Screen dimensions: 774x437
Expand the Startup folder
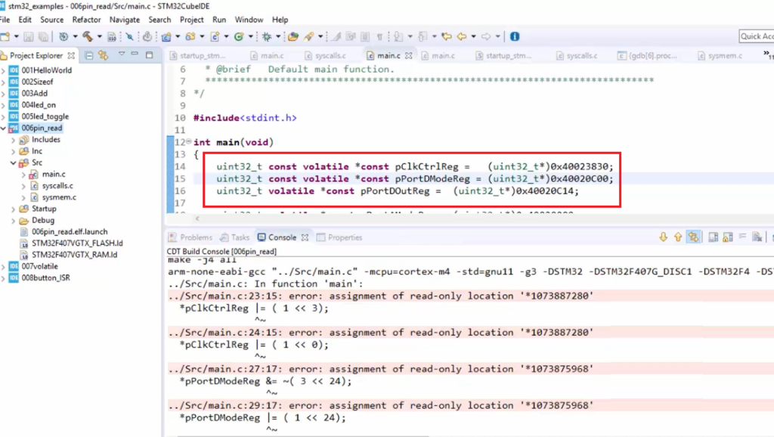coord(14,209)
